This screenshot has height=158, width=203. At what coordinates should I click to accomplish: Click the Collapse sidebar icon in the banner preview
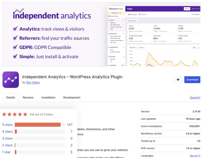coord(109,16)
